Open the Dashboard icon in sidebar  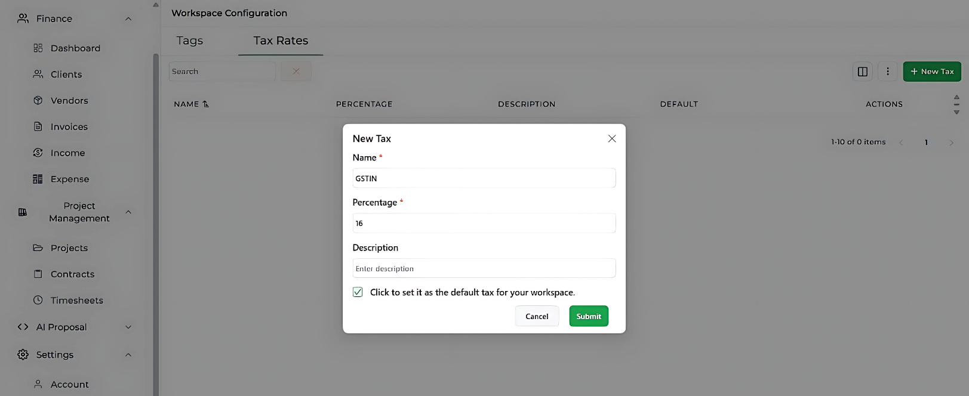[38, 48]
